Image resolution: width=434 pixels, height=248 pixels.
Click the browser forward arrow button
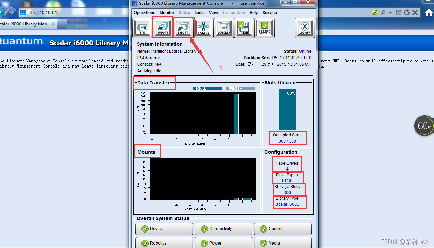pos(11,13)
